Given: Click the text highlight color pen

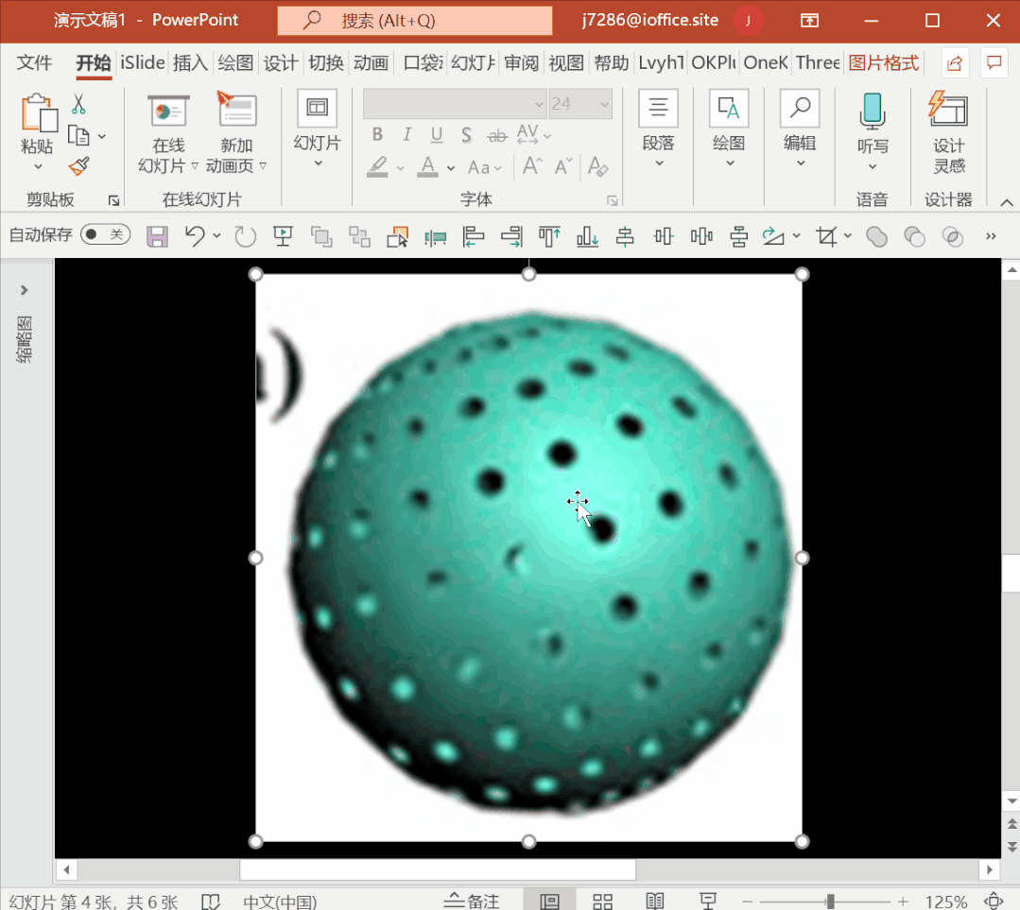Looking at the screenshot, I should click(377, 167).
